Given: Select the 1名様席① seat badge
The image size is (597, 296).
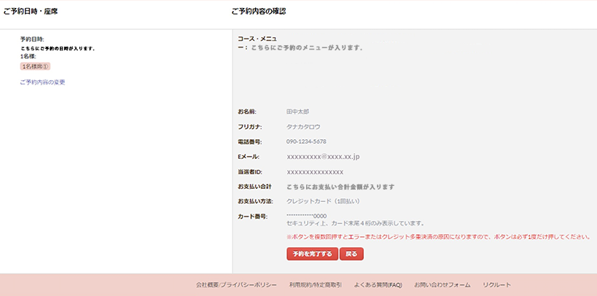Looking at the screenshot, I should coord(35,66).
